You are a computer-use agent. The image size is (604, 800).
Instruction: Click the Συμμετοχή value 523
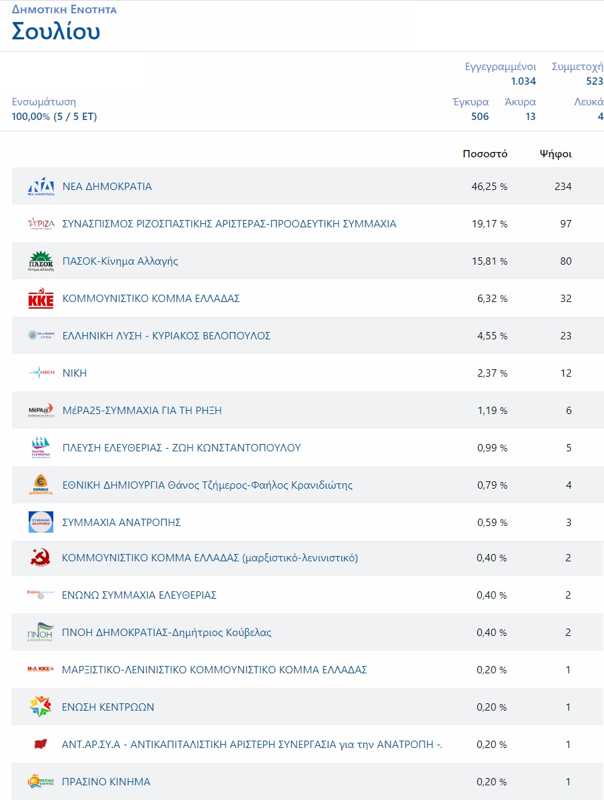click(x=595, y=81)
